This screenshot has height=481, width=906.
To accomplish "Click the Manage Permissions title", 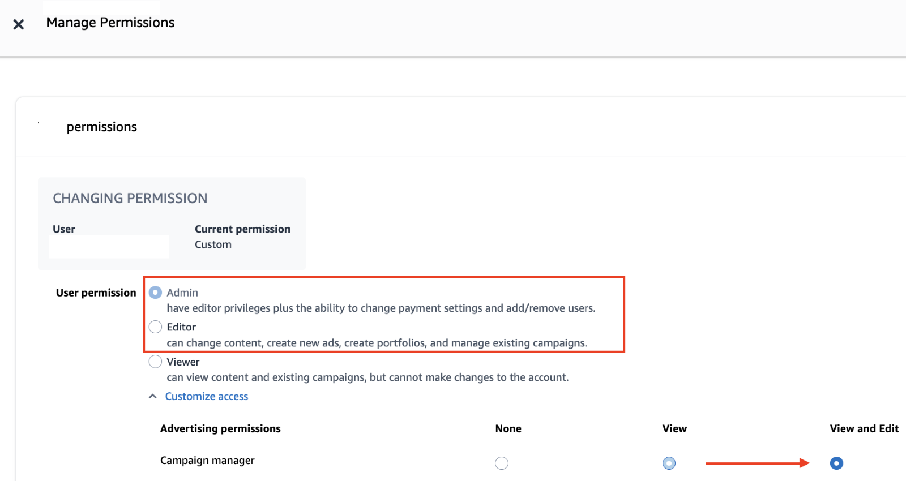I will 110,23.
